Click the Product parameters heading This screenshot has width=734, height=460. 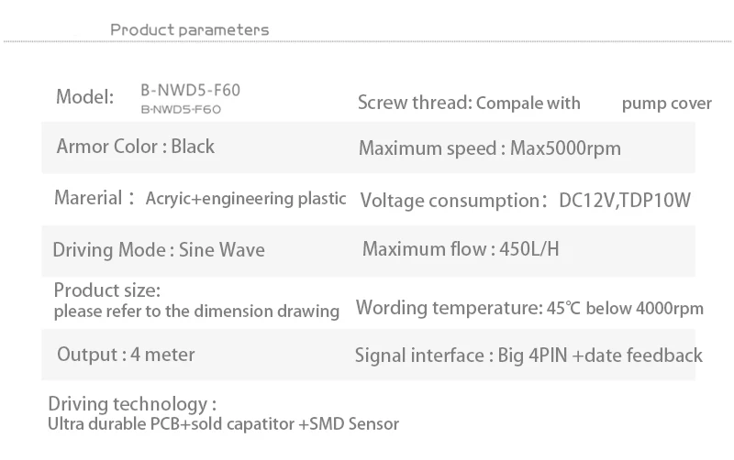(190, 30)
